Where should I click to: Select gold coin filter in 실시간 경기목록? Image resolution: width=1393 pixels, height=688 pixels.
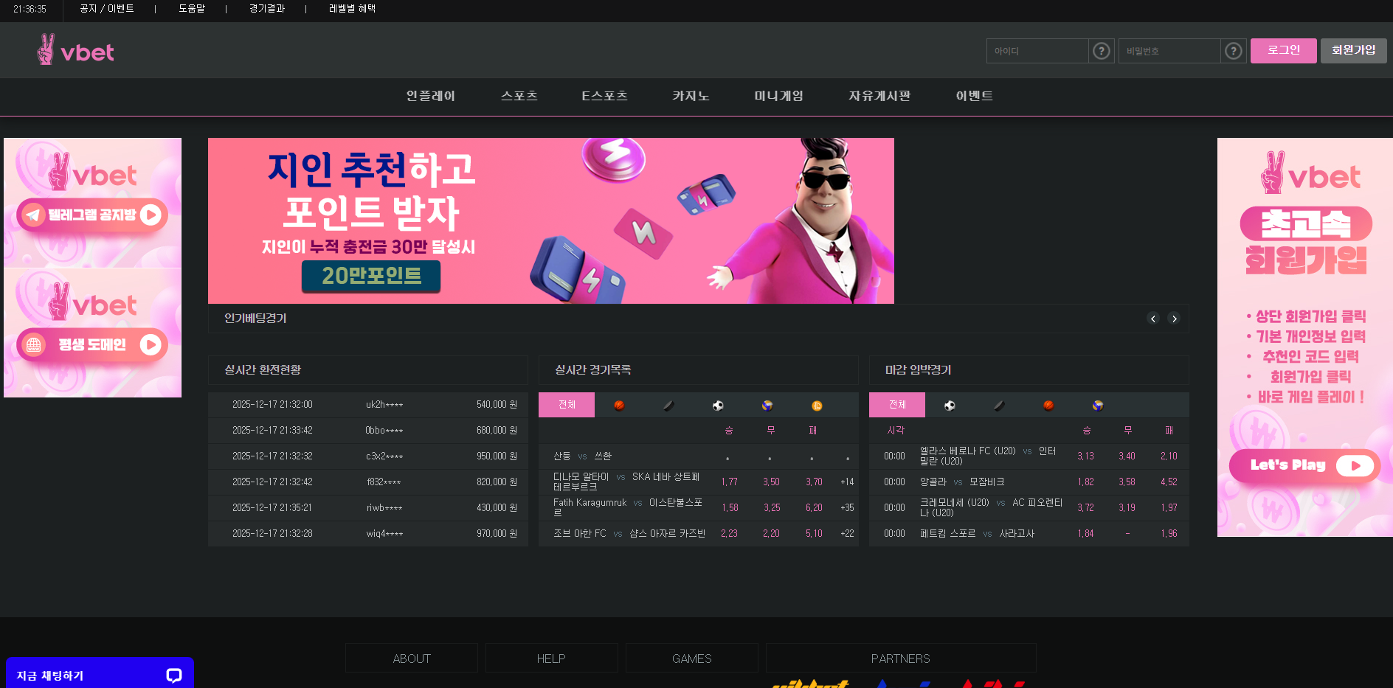pyautogui.click(x=817, y=405)
